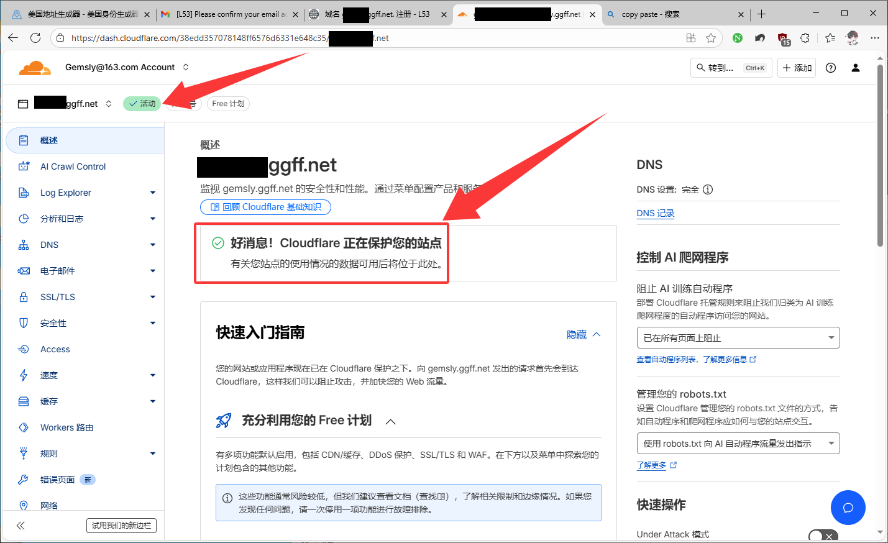
Task: Collapse the sidebar with double-chevron icon
Action: [x=21, y=526]
